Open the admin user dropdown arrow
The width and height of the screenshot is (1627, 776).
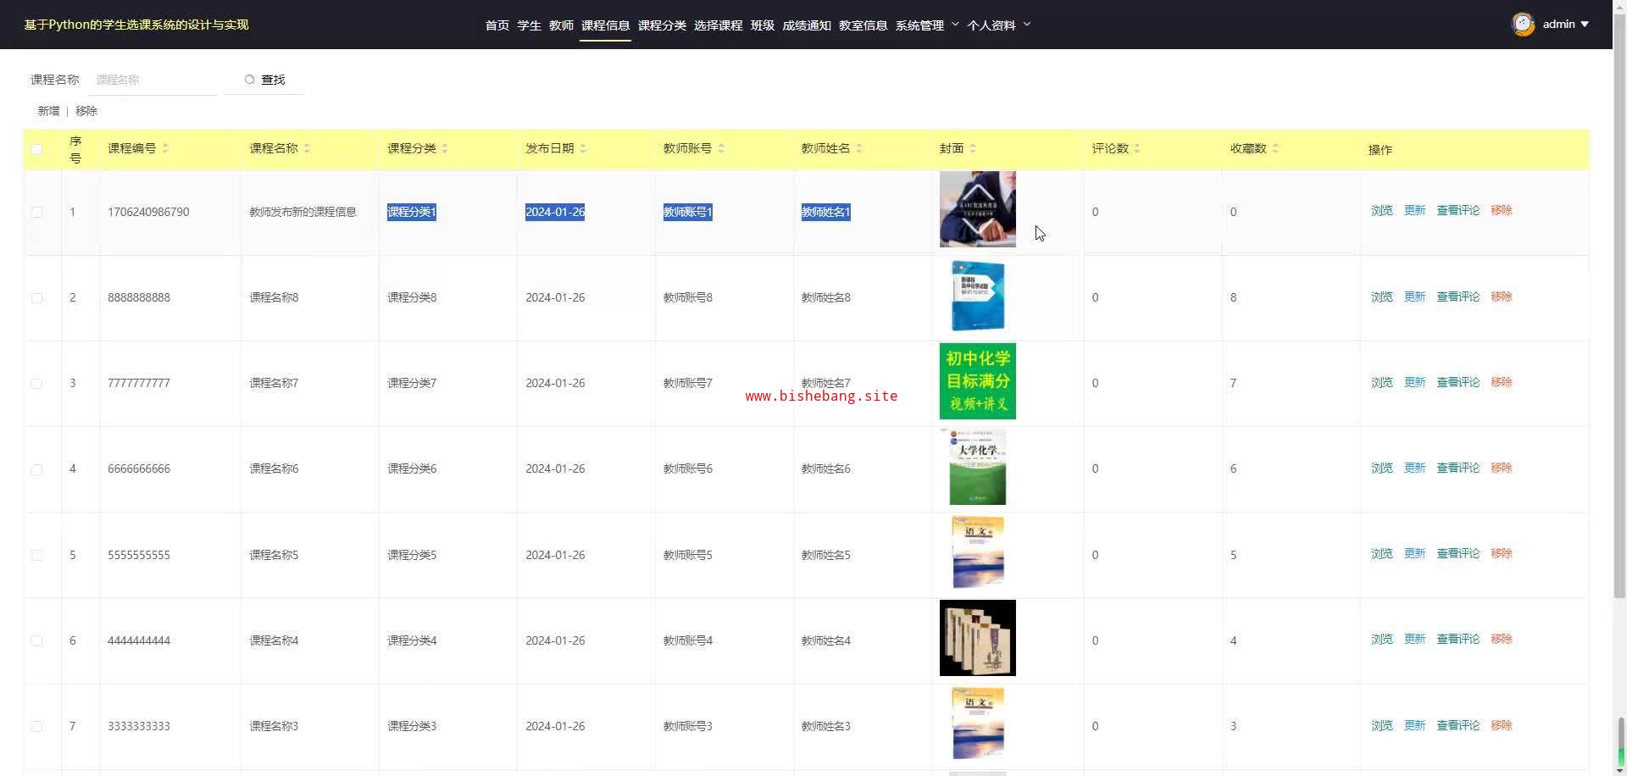[x=1585, y=25]
